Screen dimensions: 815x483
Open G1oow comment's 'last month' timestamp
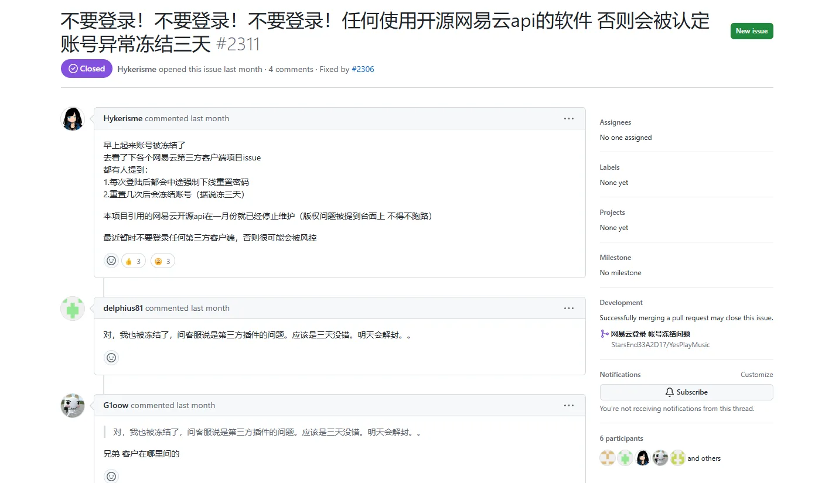click(196, 405)
